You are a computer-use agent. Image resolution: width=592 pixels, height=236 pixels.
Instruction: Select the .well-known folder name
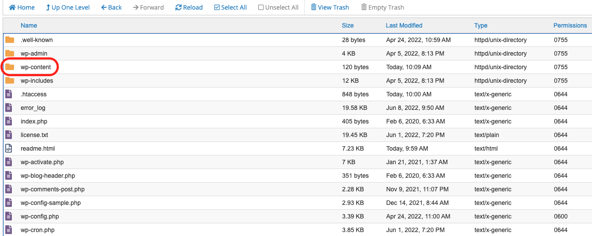36,40
